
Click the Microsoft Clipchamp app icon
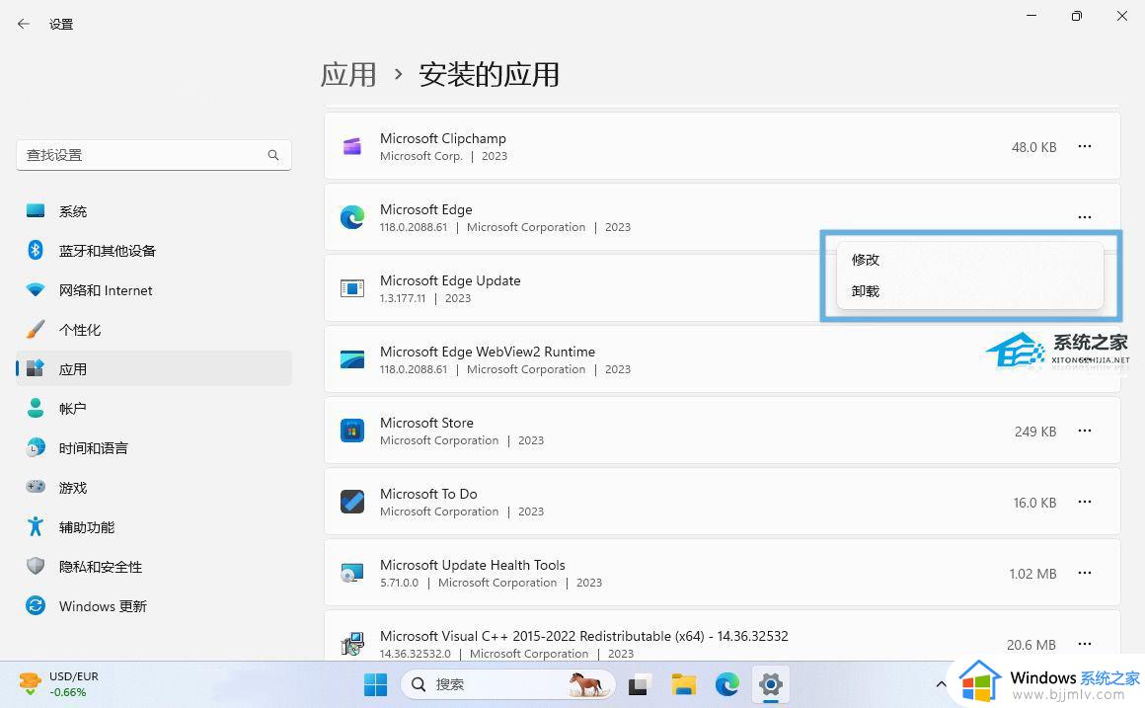(352, 146)
